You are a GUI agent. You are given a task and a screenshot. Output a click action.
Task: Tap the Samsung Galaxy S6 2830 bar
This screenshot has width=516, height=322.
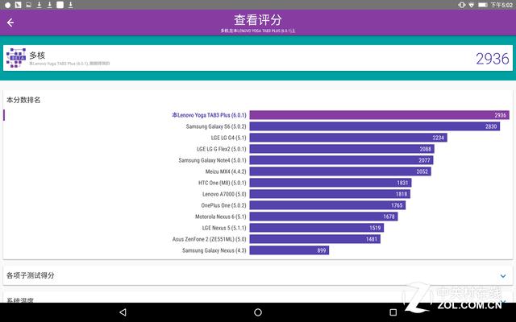tap(375, 126)
